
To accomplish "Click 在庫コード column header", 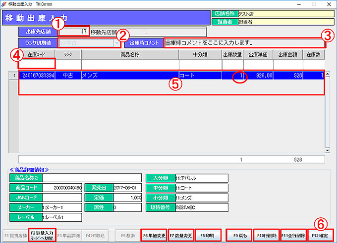I will point(37,55).
